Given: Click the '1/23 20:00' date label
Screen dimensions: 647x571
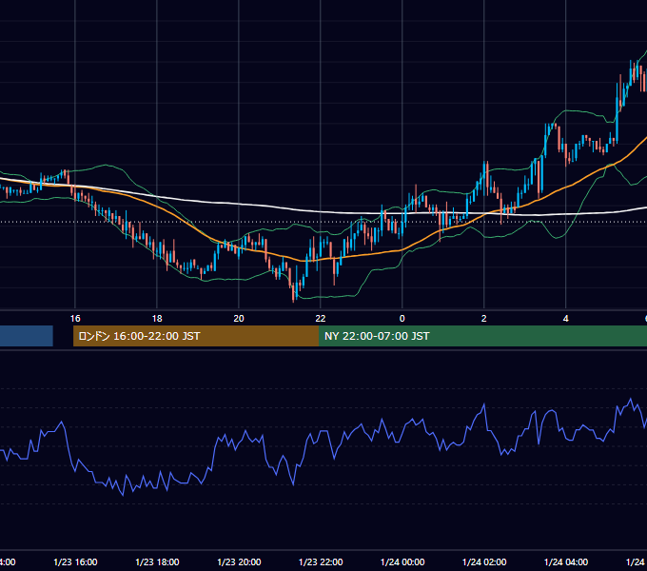Looking at the screenshot, I should (239, 561).
